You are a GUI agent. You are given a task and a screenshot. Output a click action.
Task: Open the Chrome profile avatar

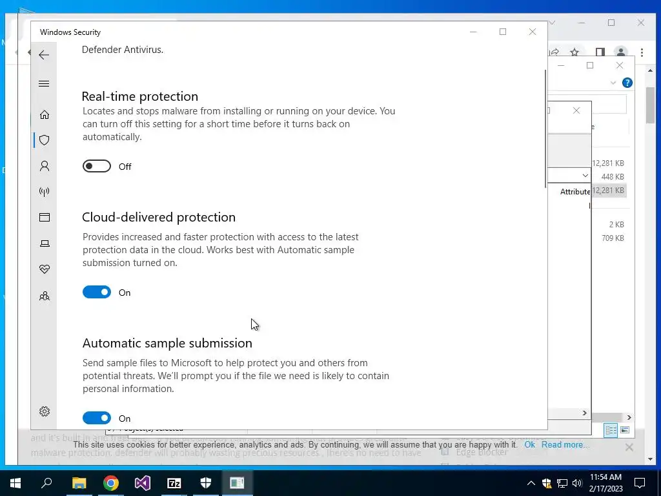click(x=620, y=52)
